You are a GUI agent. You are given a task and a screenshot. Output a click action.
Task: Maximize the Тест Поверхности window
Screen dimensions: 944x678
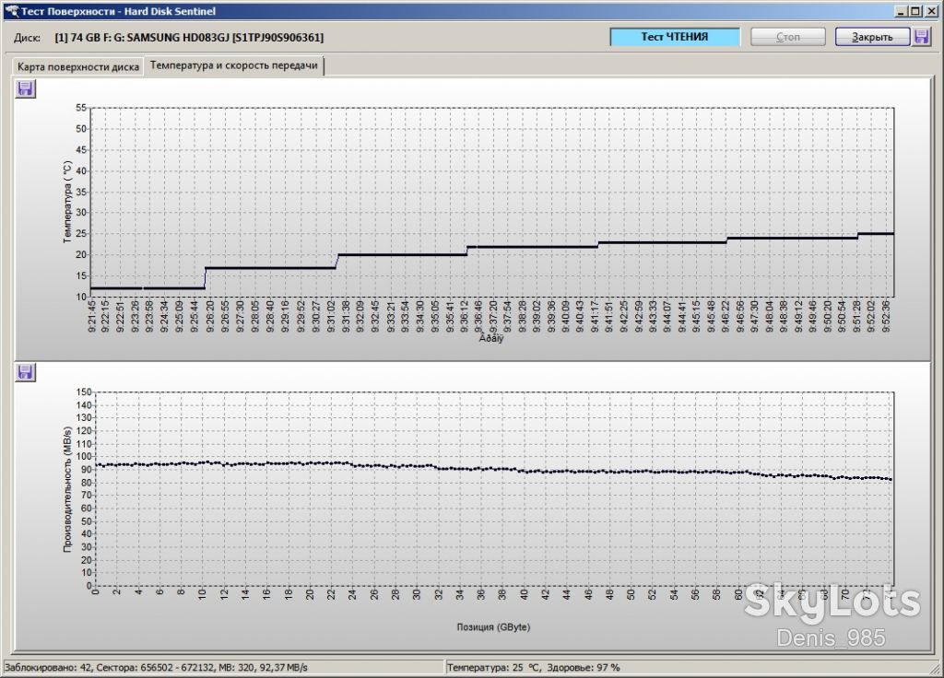(915, 11)
